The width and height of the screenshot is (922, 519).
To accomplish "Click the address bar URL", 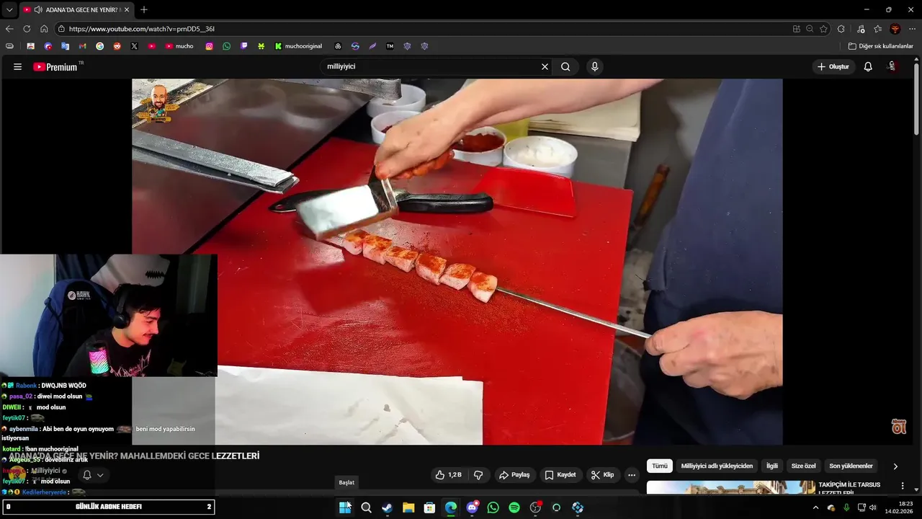I will [x=142, y=29].
